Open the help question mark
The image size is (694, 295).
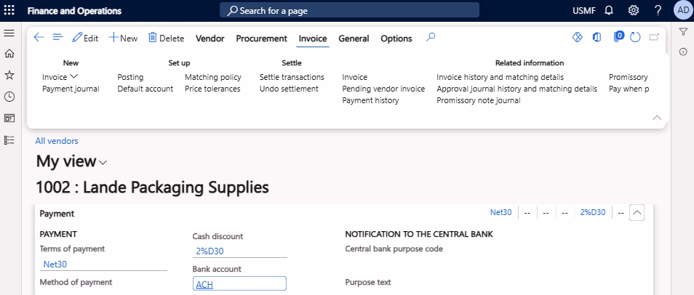coord(658,10)
